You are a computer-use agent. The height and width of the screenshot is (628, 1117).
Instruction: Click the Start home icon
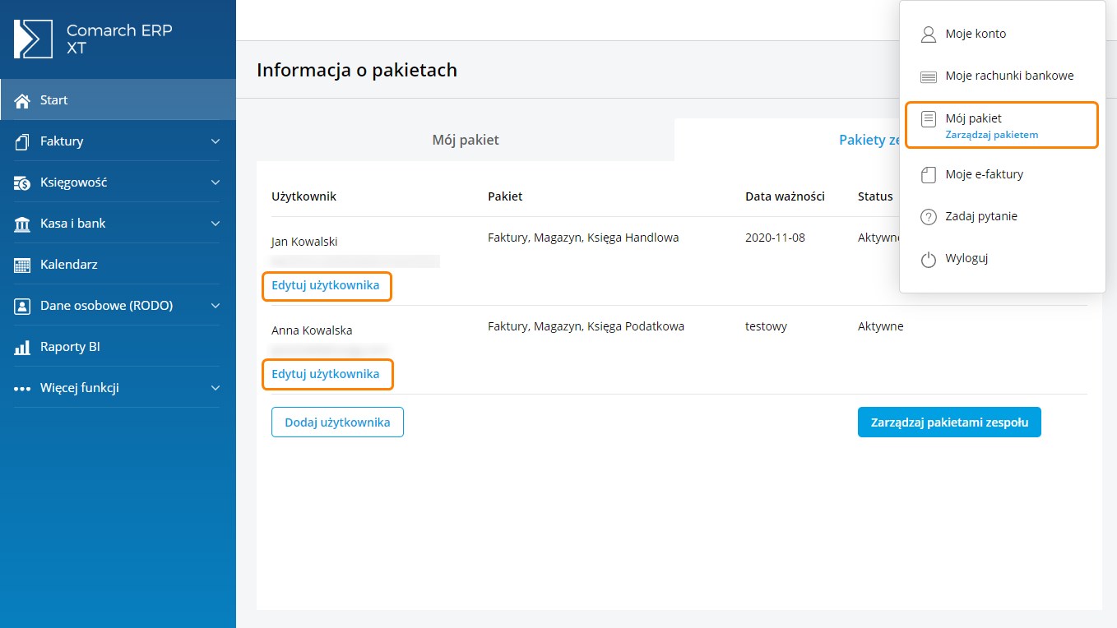click(22, 100)
